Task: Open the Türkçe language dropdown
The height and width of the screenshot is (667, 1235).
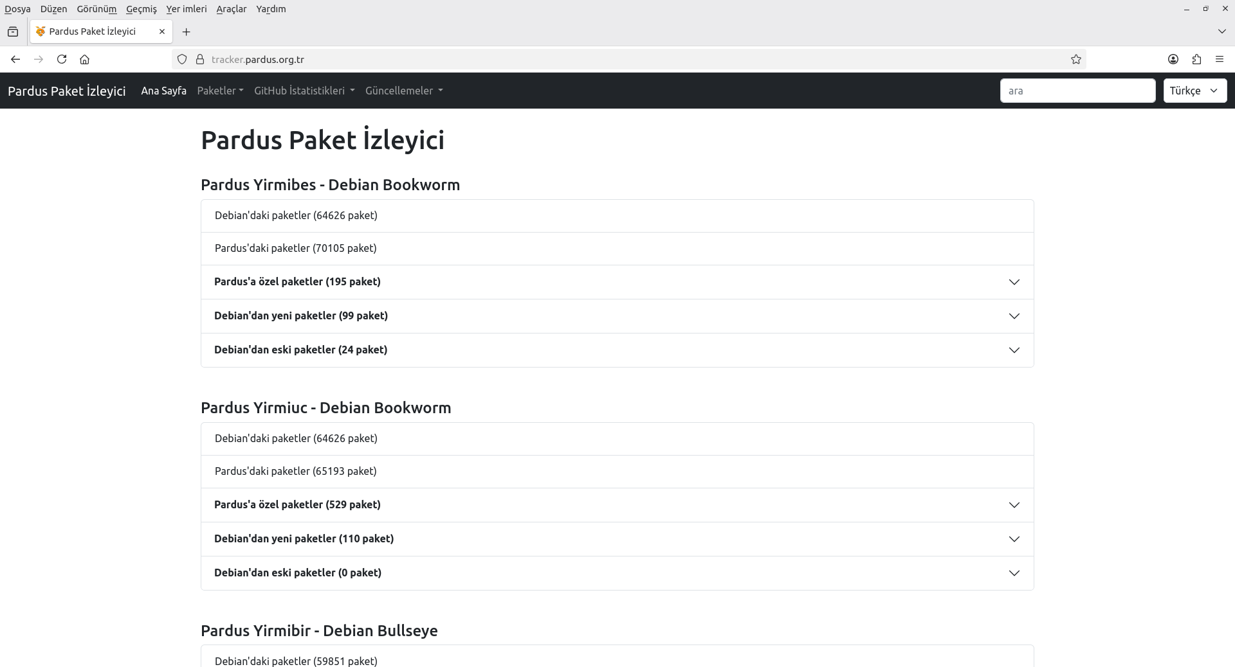Action: [1194, 91]
